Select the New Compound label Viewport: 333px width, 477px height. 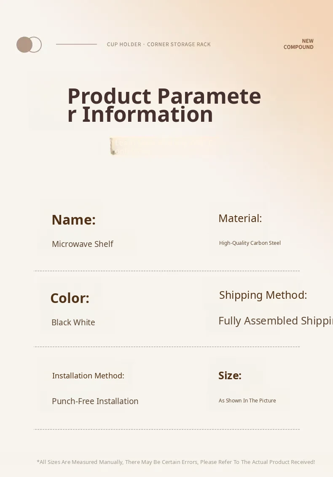[298, 44]
